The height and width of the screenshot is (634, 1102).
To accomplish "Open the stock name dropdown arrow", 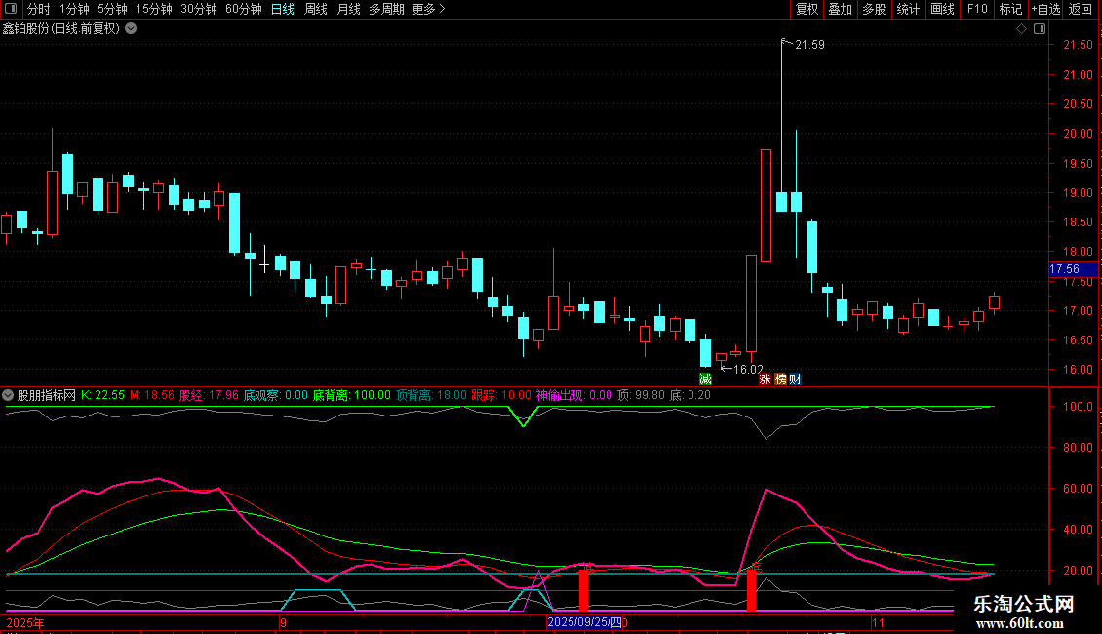I will coord(131,28).
